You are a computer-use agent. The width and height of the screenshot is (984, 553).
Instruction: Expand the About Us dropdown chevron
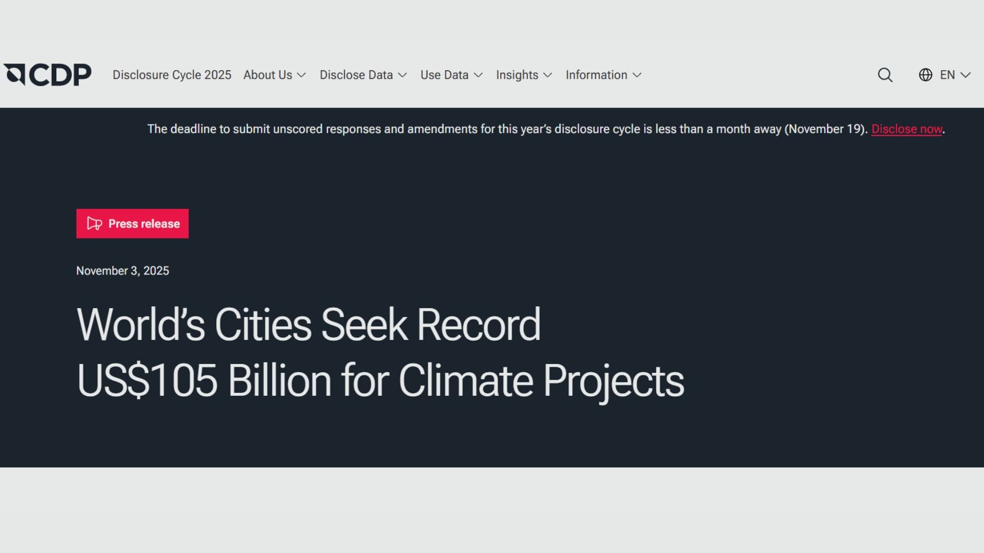click(x=302, y=75)
